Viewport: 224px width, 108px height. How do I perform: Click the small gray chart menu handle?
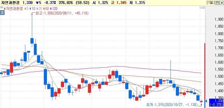[x=1, y=8]
